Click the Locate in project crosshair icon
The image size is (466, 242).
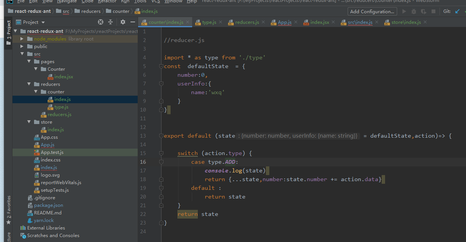pyautogui.click(x=101, y=22)
